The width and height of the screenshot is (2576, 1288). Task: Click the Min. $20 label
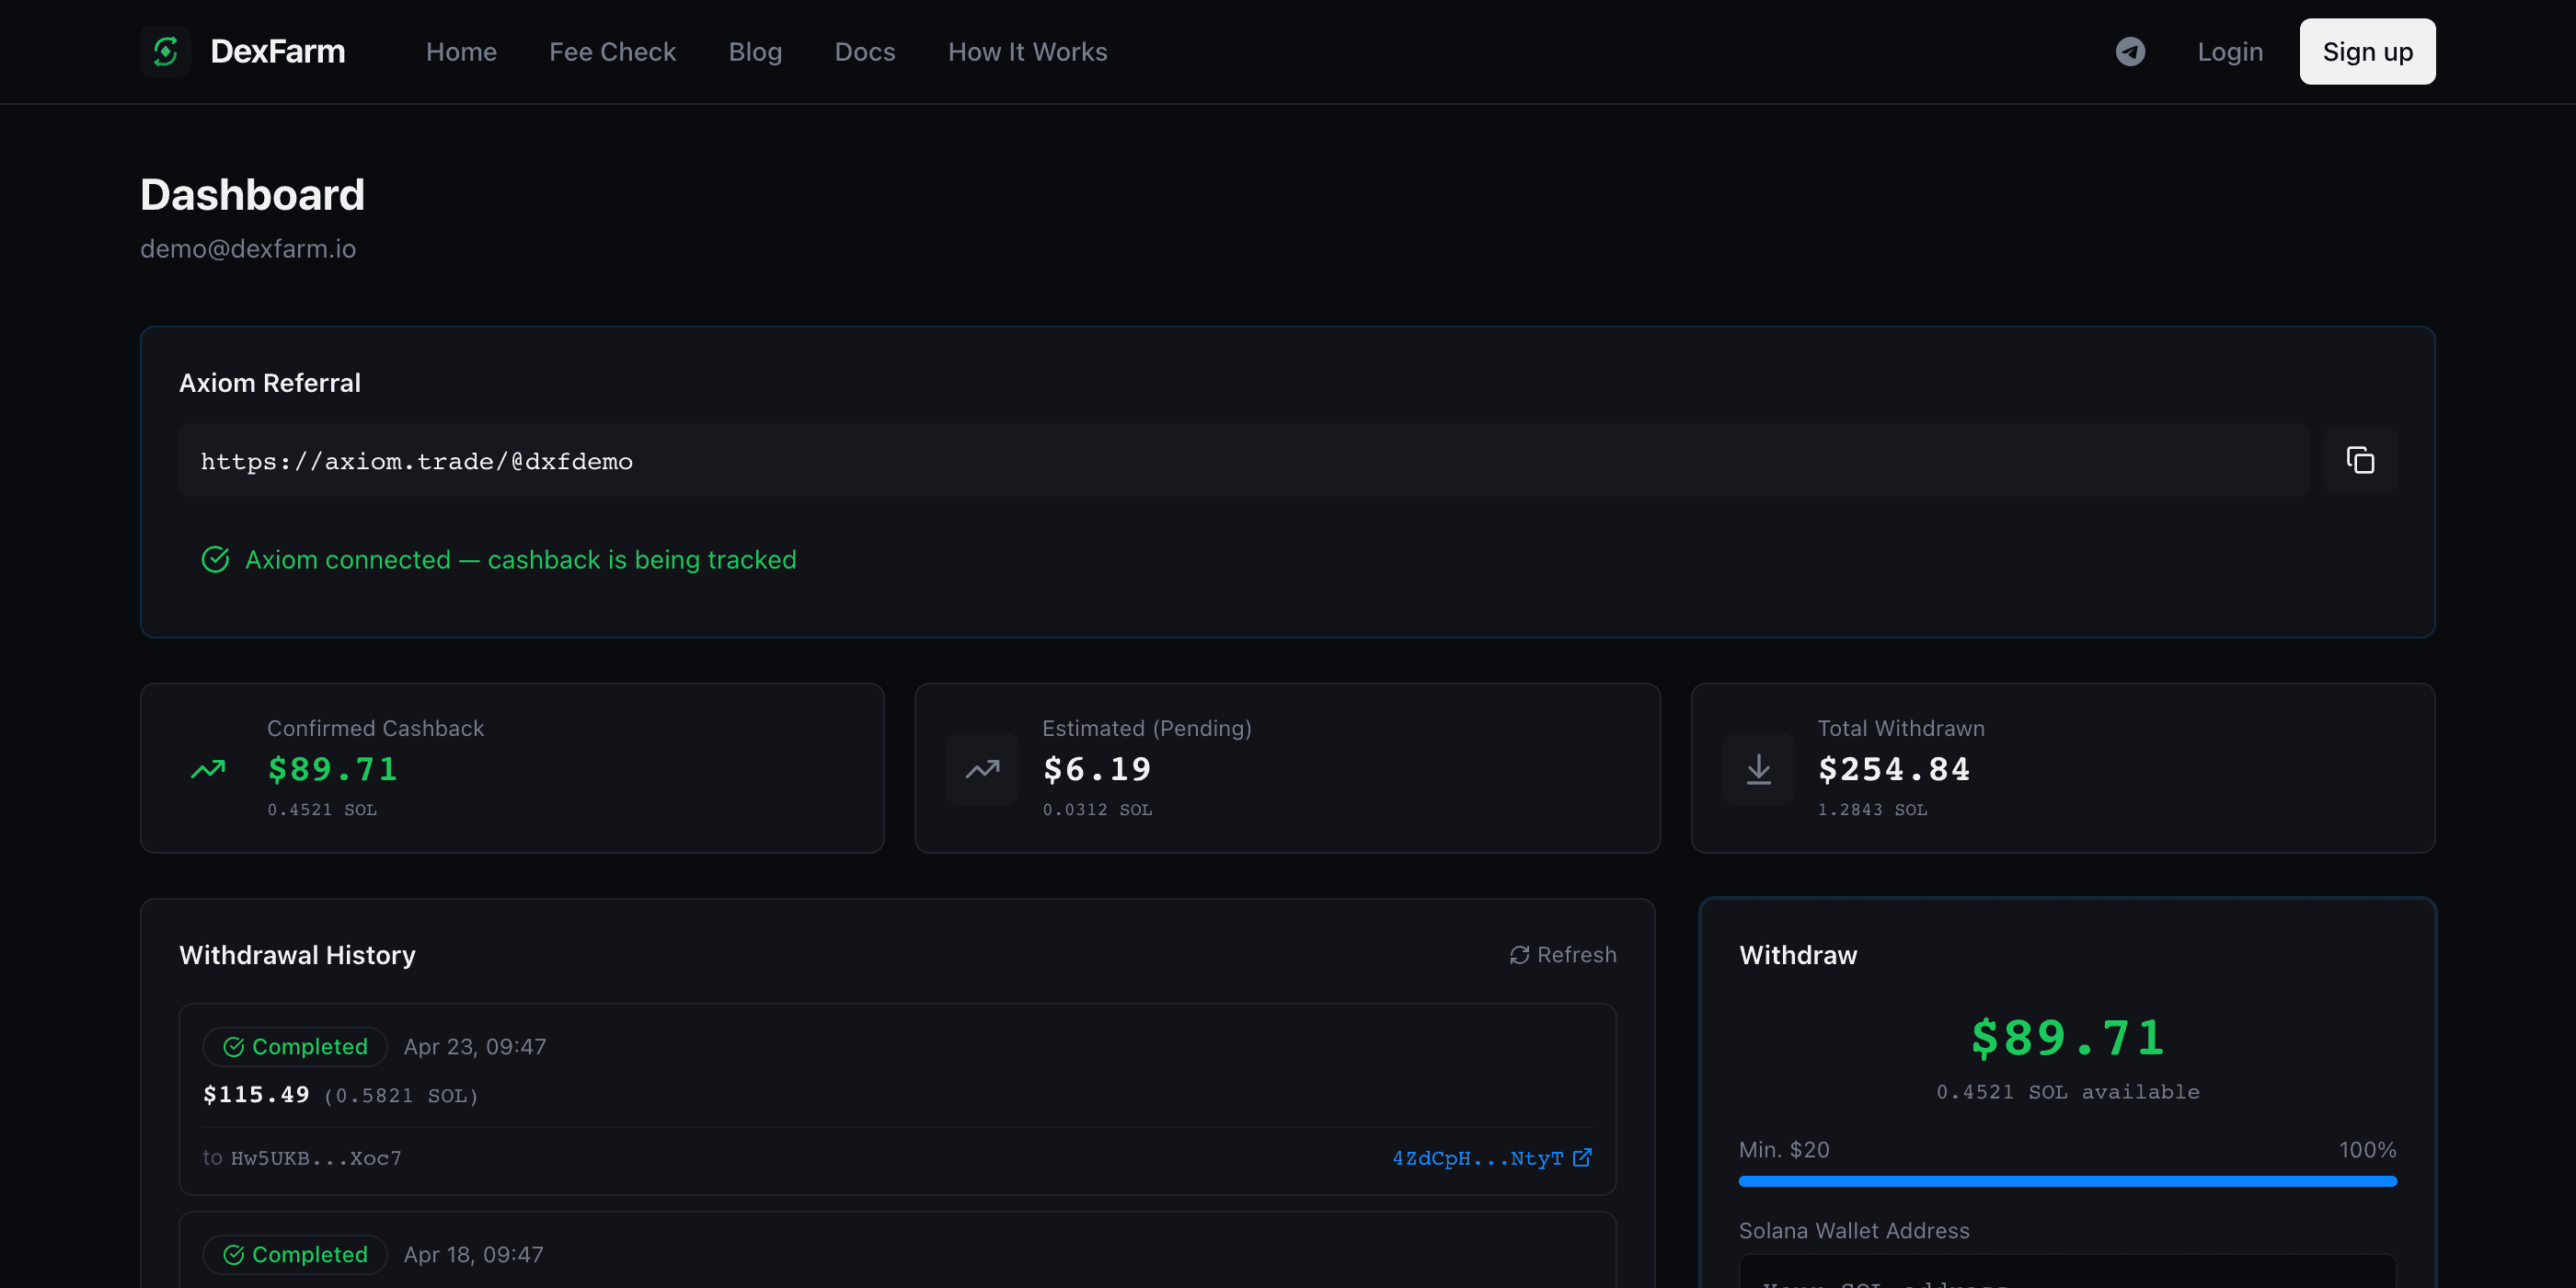pos(1784,1150)
